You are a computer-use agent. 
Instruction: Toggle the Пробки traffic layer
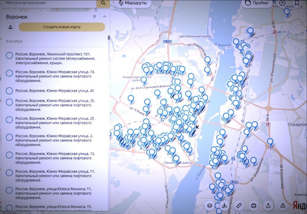(257, 3)
